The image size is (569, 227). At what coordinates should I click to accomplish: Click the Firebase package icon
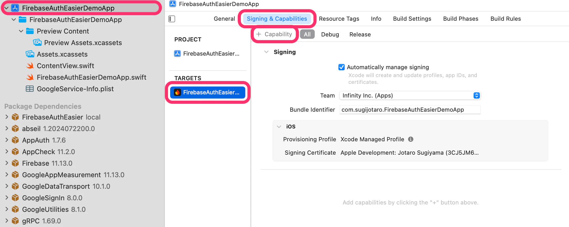coord(15,163)
